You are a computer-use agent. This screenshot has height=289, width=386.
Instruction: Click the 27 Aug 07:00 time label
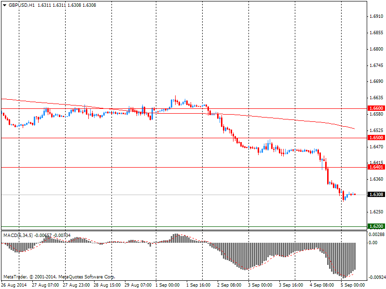point(45,285)
